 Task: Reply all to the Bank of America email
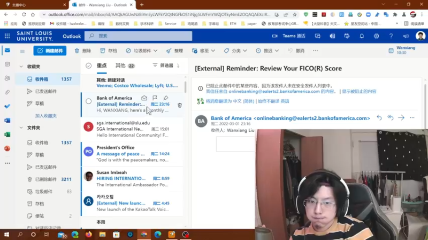(x=391, y=117)
